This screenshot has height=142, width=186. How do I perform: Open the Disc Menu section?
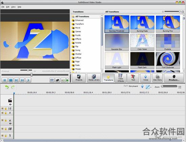click(x=158, y=78)
